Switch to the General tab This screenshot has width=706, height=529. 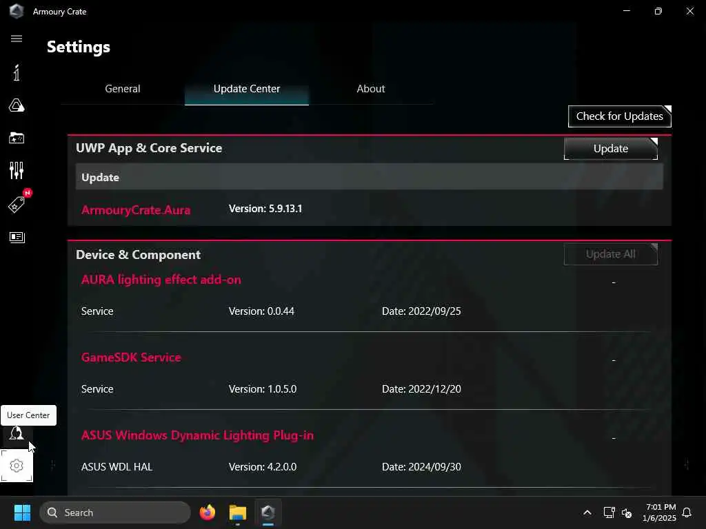pos(123,89)
